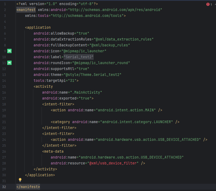Click the yellow lightbulb quick-fix icon
This screenshot has width=216, height=191.
(20, 180)
